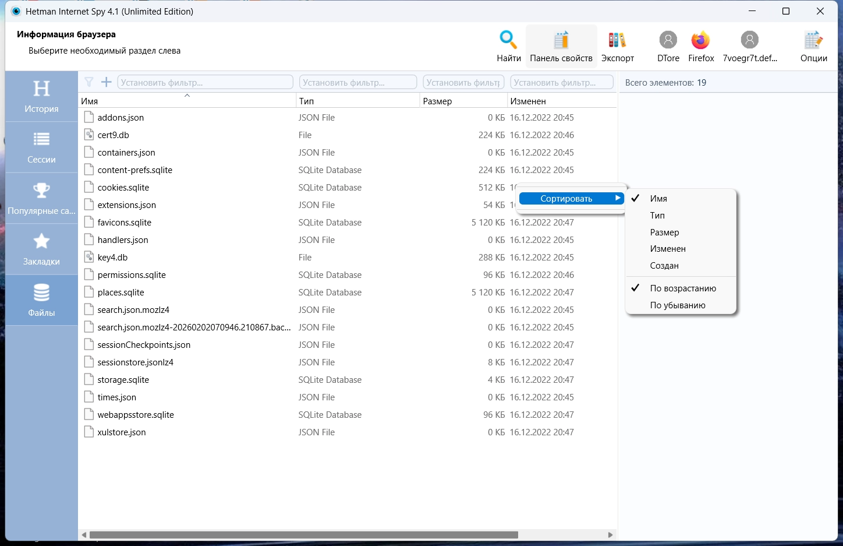The height and width of the screenshot is (546, 843).
Task: Open the Options notepad icon
Action: click(x=813, y=40)
